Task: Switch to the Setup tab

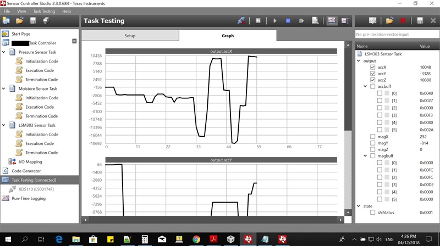Action: [130, 36]
